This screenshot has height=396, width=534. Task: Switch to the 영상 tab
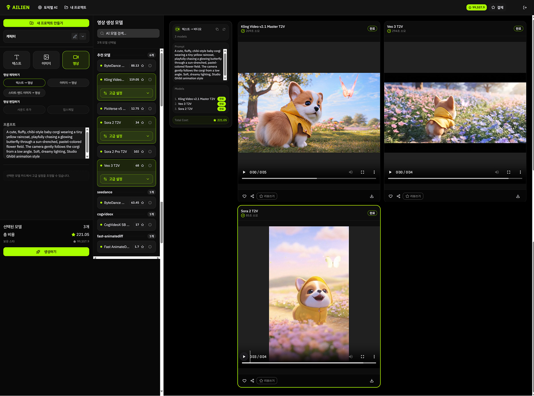[76, 60]
